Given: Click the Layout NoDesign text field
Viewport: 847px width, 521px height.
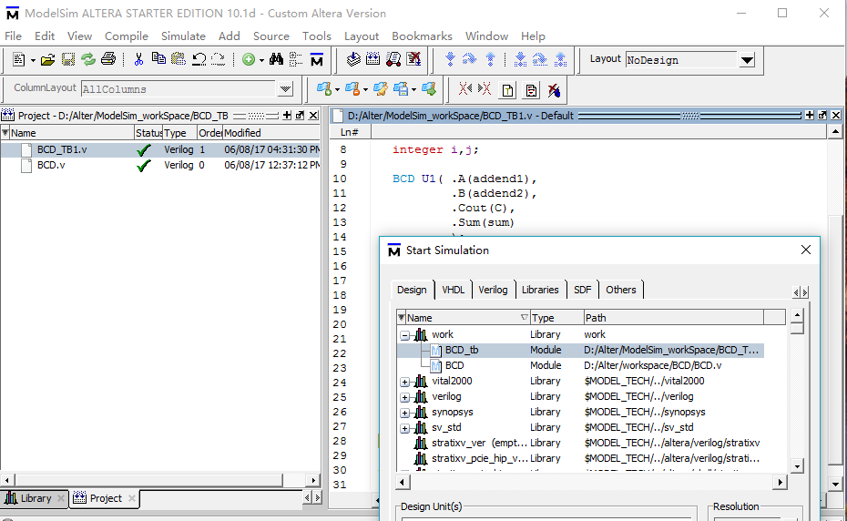Looking at the screenshot, I should click(x=682, y=60).
